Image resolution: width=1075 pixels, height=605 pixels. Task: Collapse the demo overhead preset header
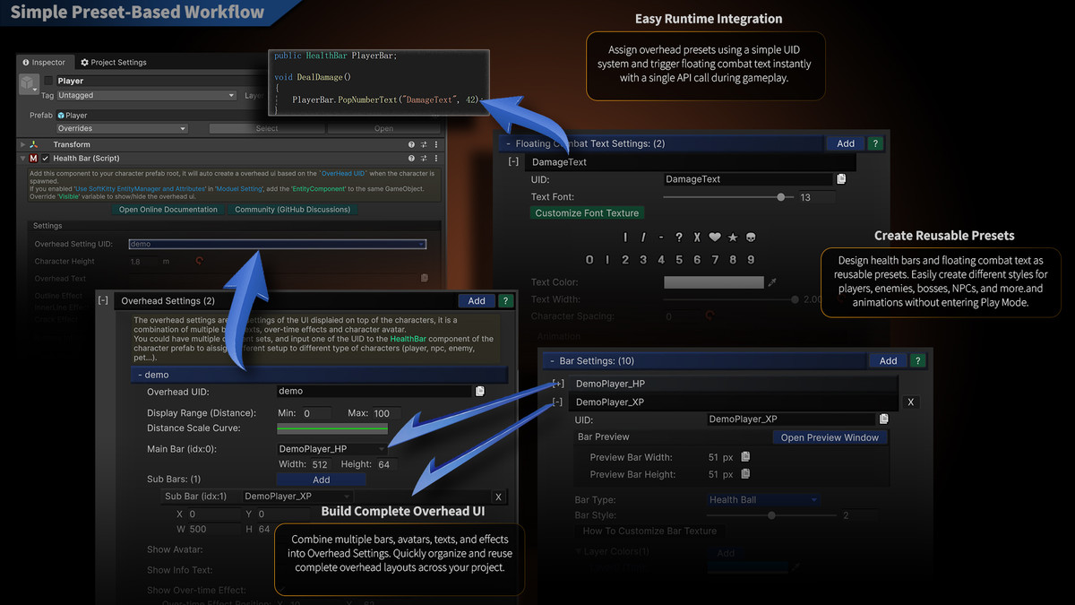321,375
